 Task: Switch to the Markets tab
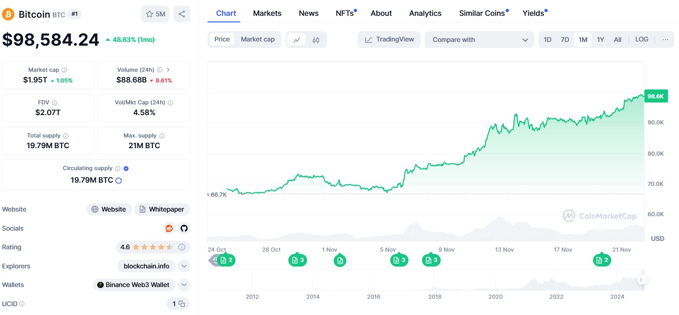[267, 13]
